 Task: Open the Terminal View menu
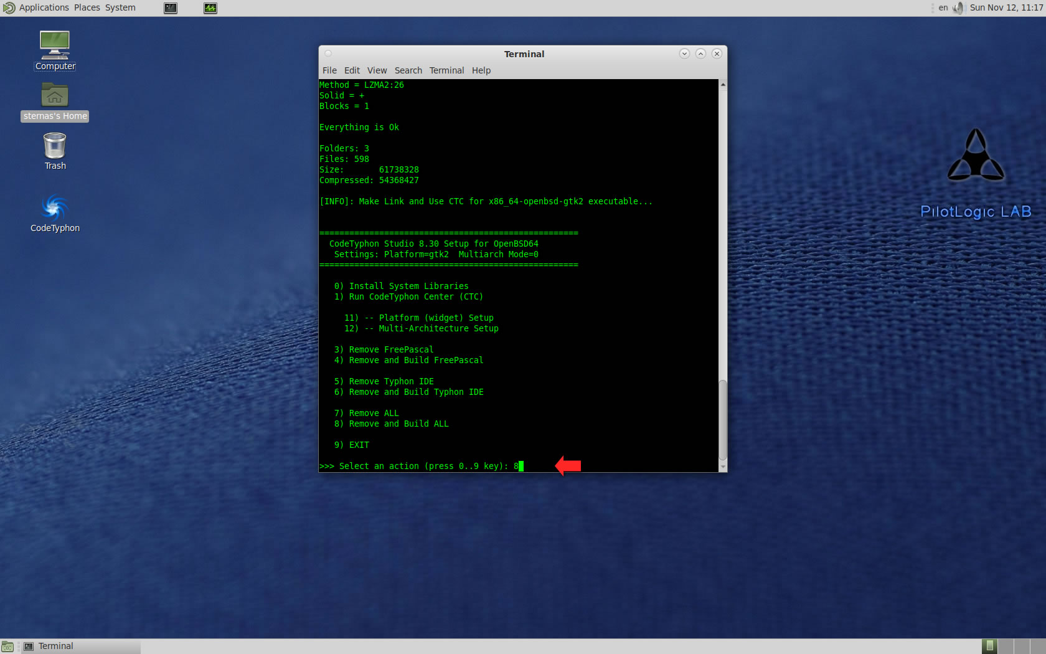[x=377, y=70]
